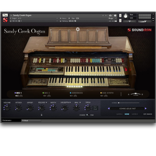
Task: Select previous preset with left purple arrow
Action: click(109, 109)
